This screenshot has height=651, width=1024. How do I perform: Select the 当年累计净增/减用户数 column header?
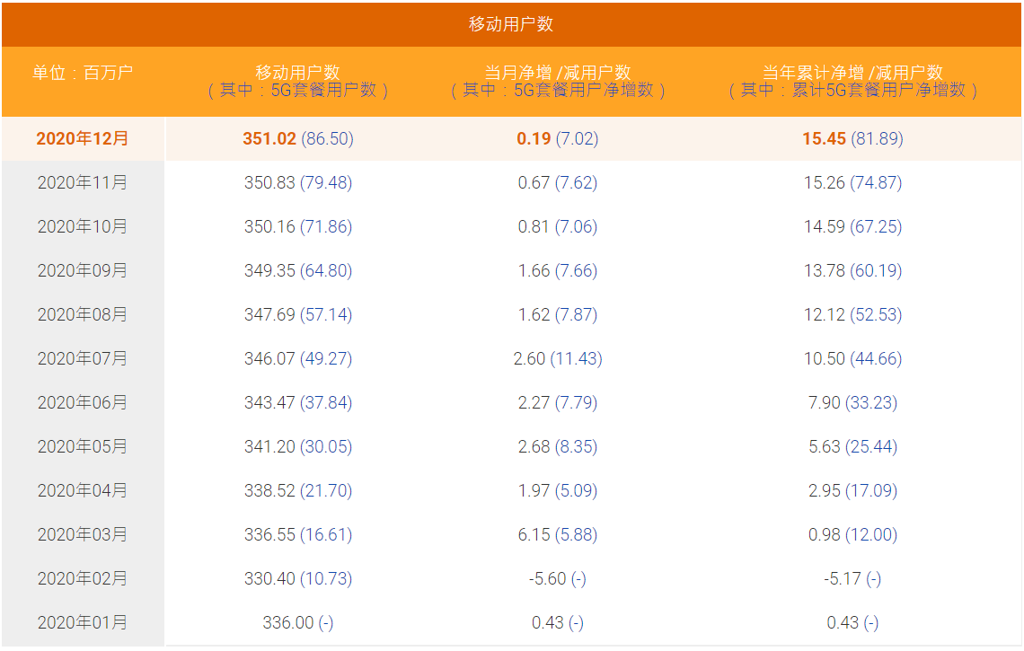(852, 73)
